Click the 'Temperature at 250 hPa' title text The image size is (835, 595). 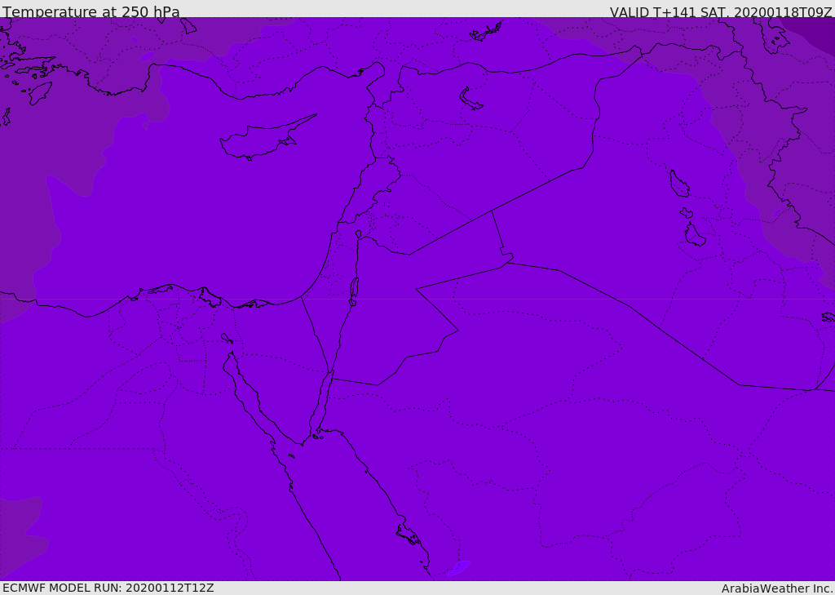(91, 11)
